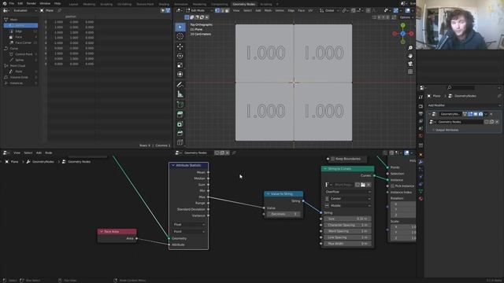Switch to Geometry Nodes workspace tab
Image resolution: width=504 pixels, height=283 pixels.
pyautogui.click(x=243, y=4)
